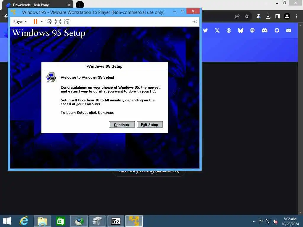Open the disk drive utility taskbar icon
Image resolution: width=303 pixels, height=227 pixels.
97,221
